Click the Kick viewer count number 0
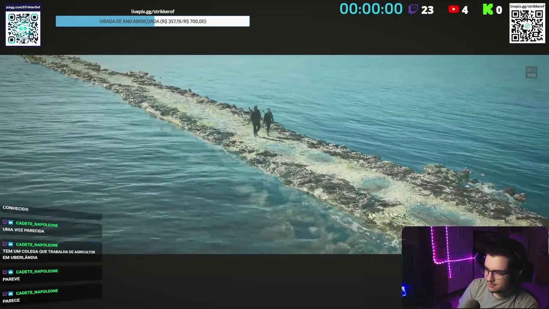Image resolution: width=549 pixels, height=309 pixels. (499, 10)
